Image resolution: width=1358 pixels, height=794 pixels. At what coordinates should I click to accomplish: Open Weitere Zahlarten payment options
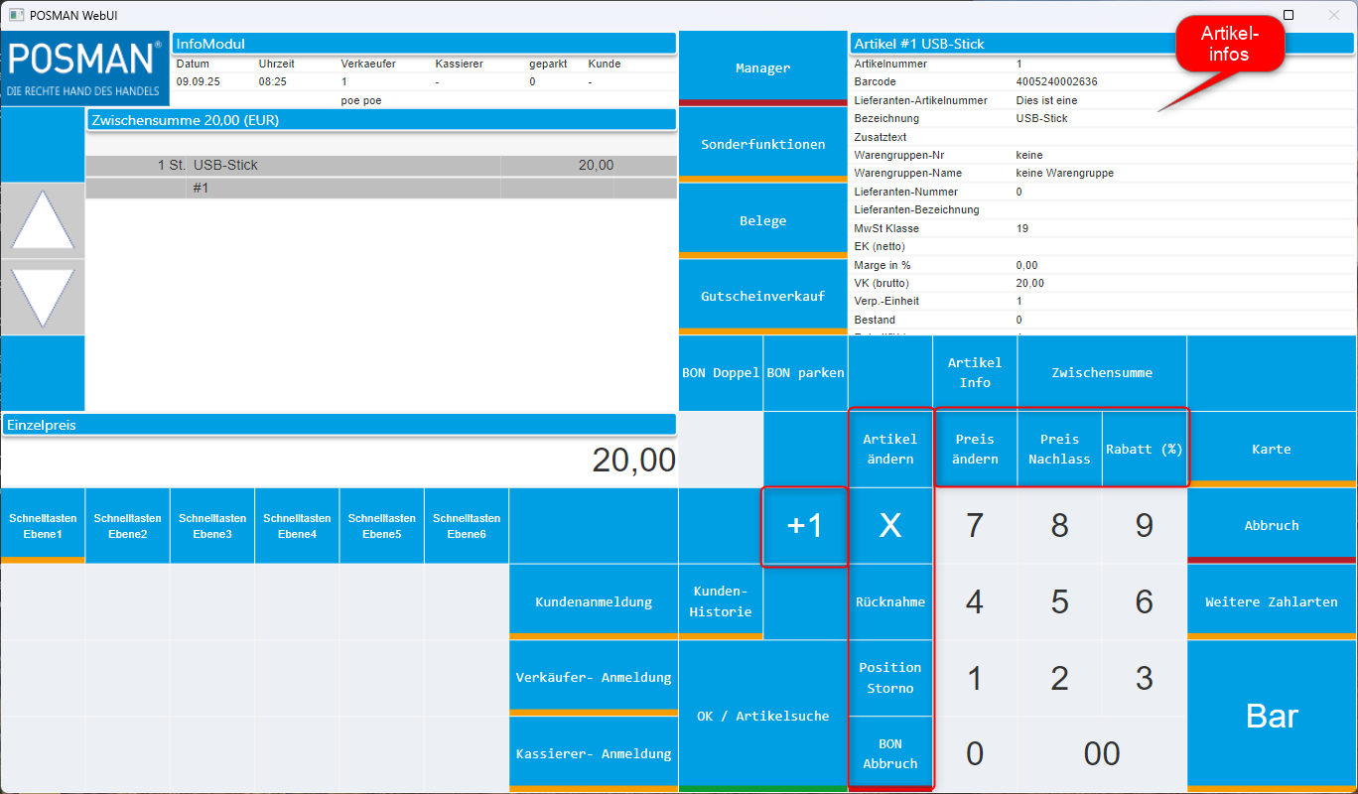tap(1272, 601)
